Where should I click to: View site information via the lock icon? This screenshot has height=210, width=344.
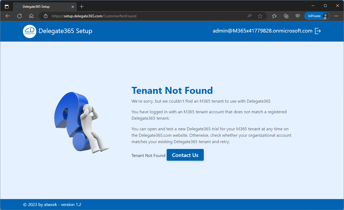pyautogui.click(x=46, y=16)
